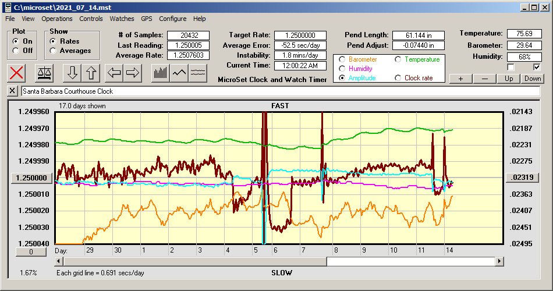This screenshot has width=553, height=291.
Task: Click the chart scrollbar right arrow
Action: [x=499, y=261]
